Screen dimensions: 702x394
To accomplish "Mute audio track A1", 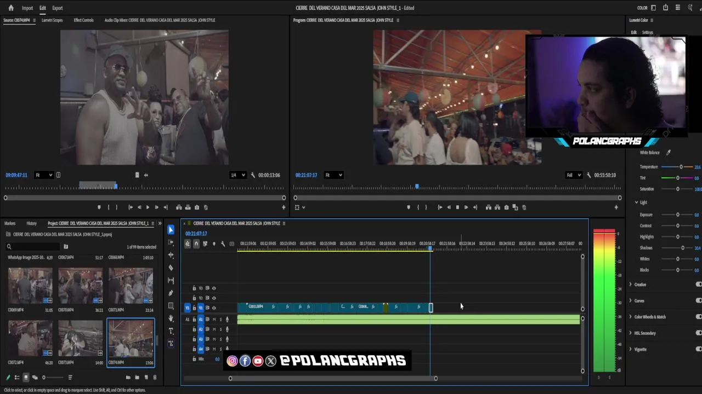I will (214, 319).
